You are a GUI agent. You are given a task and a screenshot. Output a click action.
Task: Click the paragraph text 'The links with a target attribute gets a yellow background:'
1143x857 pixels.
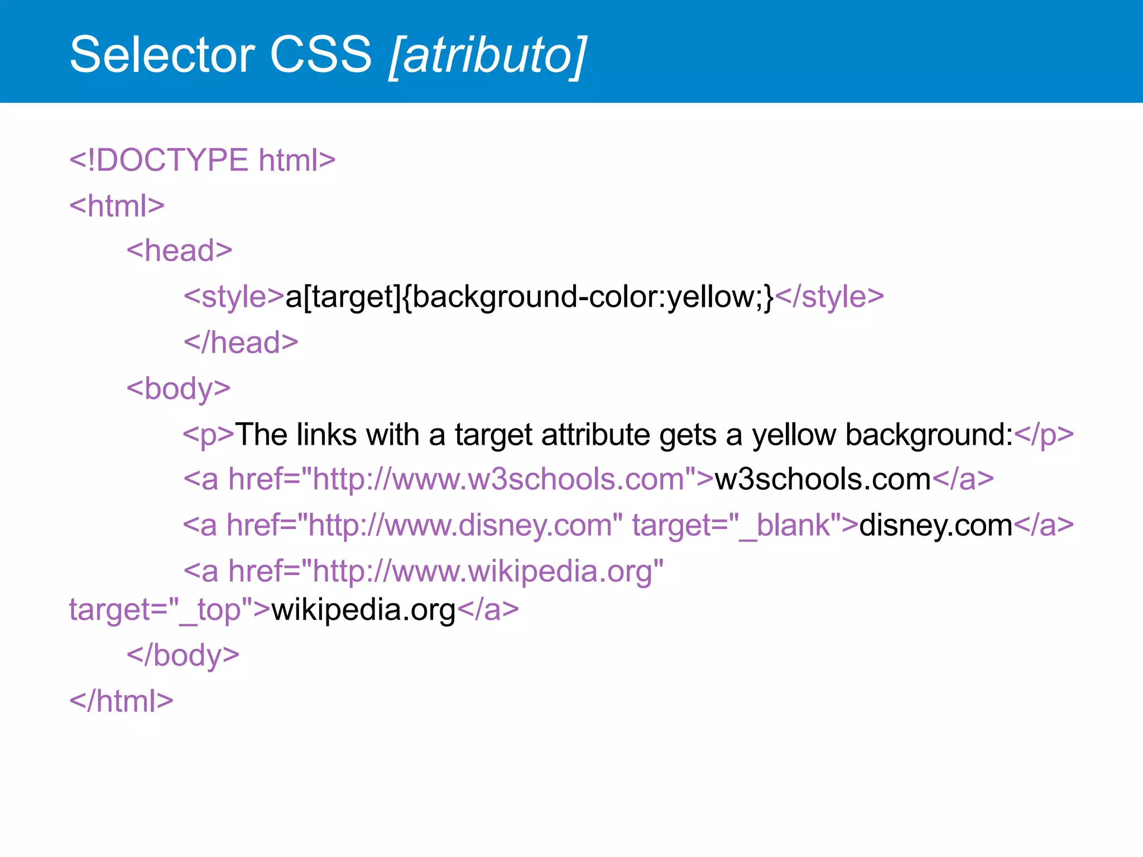(x=625, y=435)
